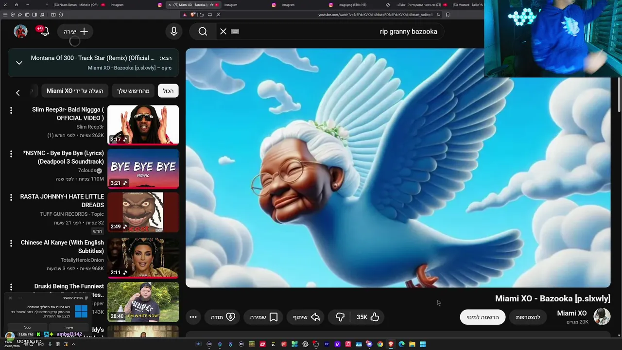The width and height of the screenshot is (622, 350).
Task: Open Microsoft Edge from the taskbar
Action: pos(401,344)
